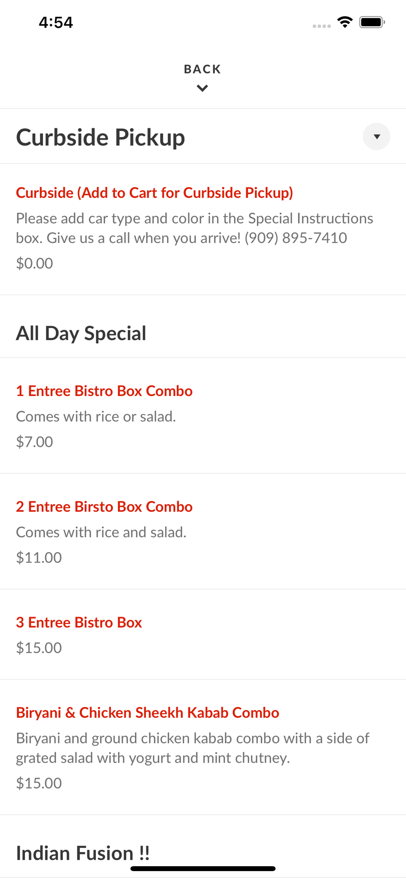Tap the 4:54 clock in status bar
This screenshot has height=879, width=406.
(x=56, y=22)
